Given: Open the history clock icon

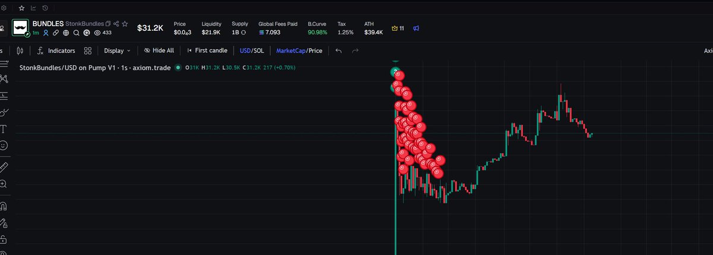Looking at the screenshot, I should click(x=45, y=8).
